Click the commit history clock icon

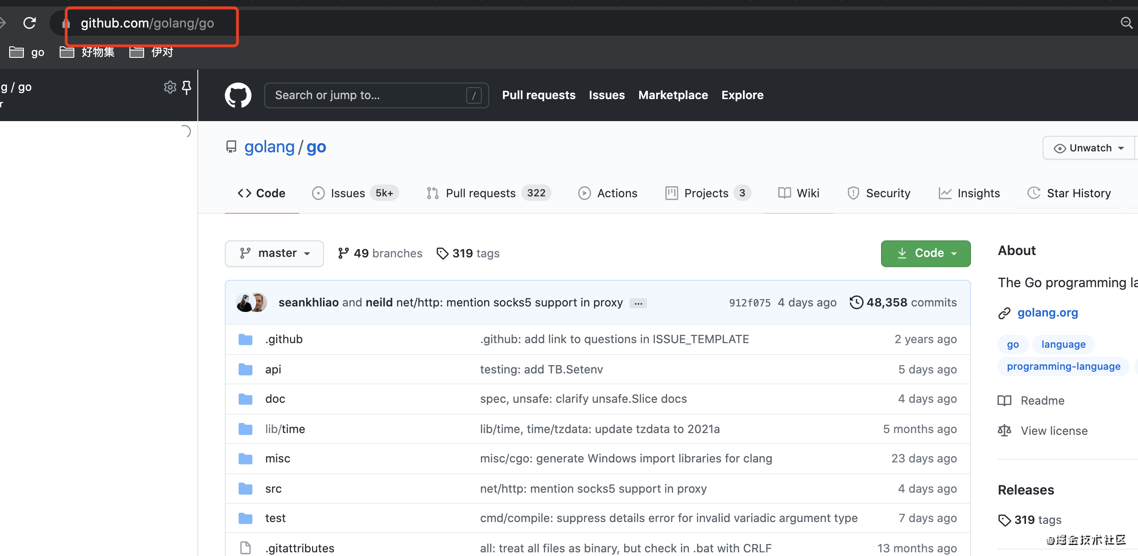[856, 302]
